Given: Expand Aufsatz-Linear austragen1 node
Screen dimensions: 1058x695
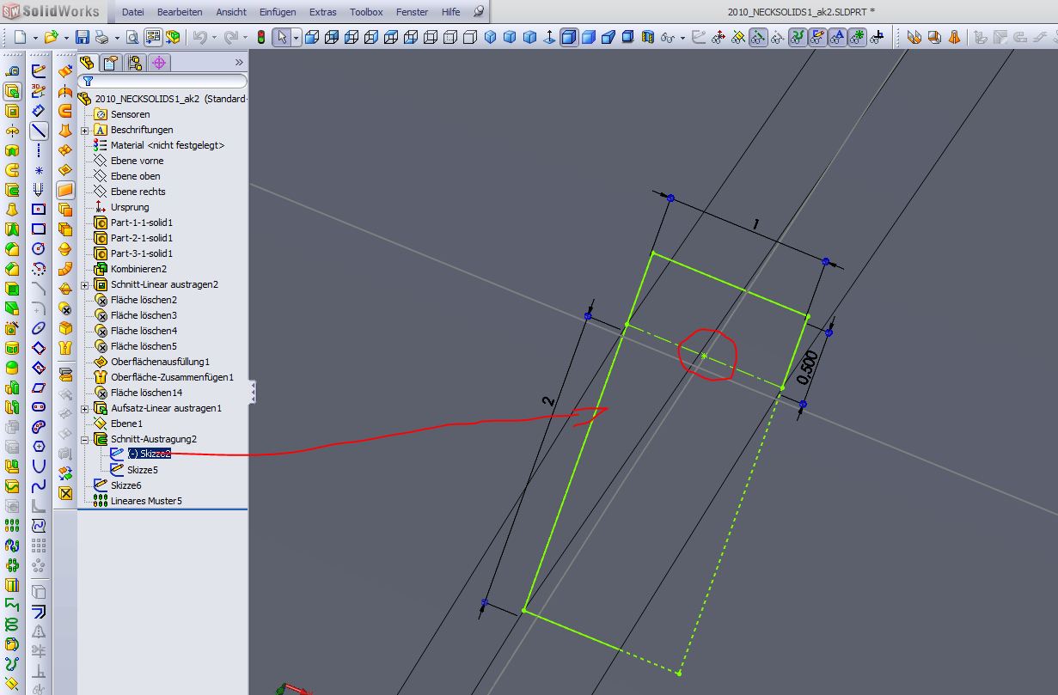Looking at the screenshot, I should pyautogui.click(x=85, y=408).
